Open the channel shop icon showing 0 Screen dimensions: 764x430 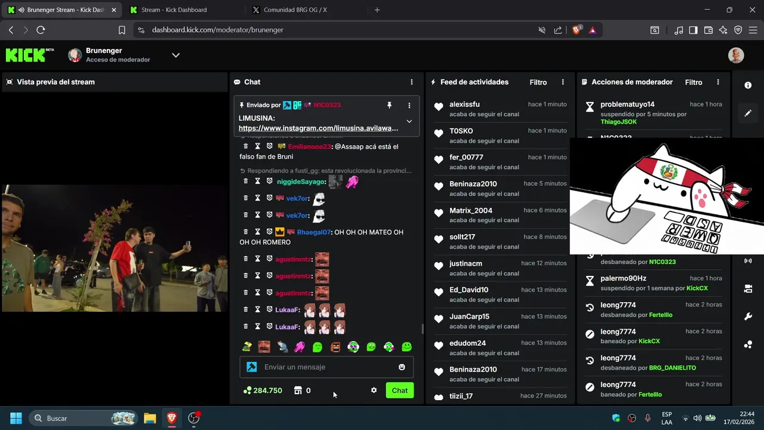click(302, 391)
